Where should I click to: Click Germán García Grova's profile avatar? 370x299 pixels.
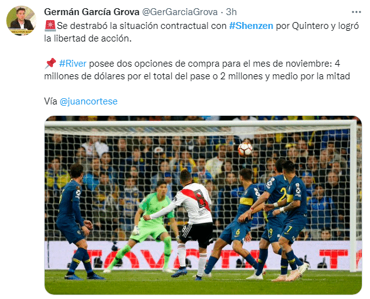click(21, 21)
